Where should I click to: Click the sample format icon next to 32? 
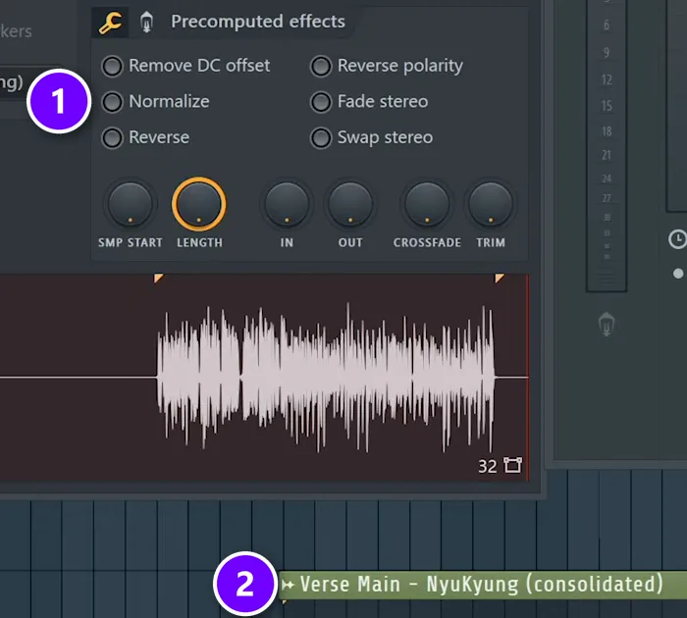(x=512, y=465)
